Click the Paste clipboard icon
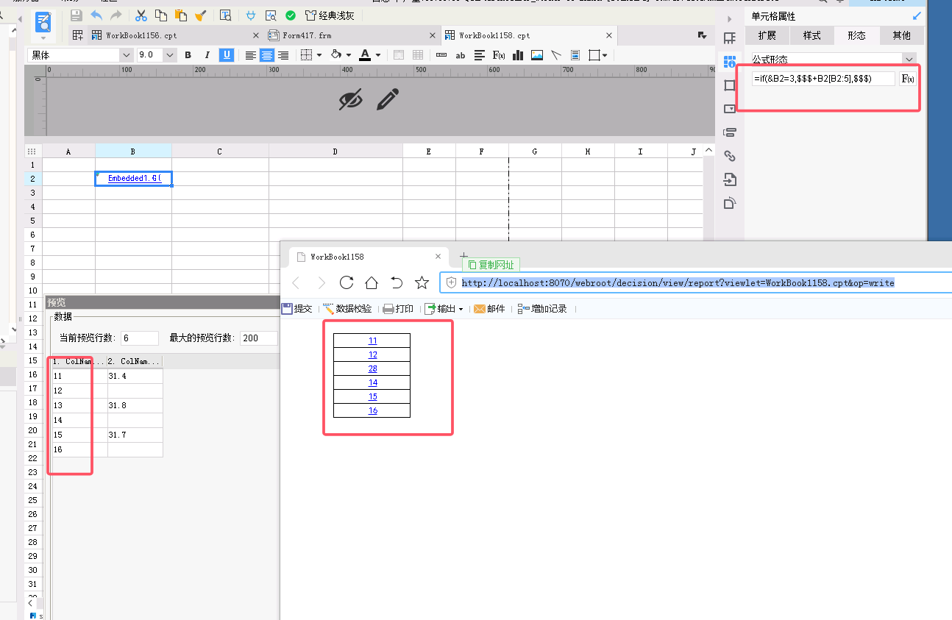This screenshot has height=620, width=952. point(180,15)
